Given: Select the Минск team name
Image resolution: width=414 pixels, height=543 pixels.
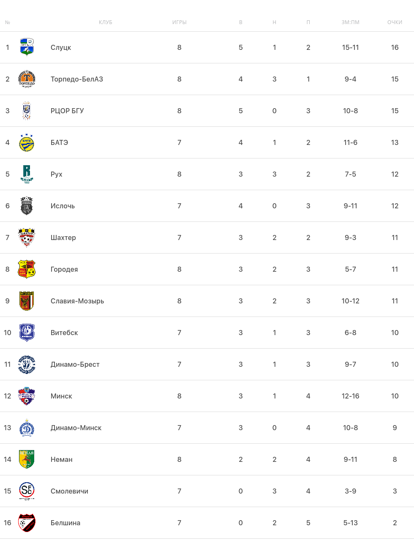Looking at the screenshot, I should pos(61,396).
